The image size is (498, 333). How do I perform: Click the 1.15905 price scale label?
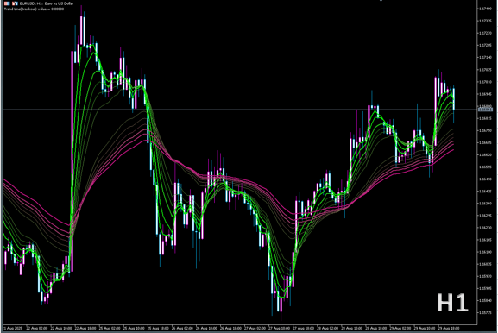(485, 288)
